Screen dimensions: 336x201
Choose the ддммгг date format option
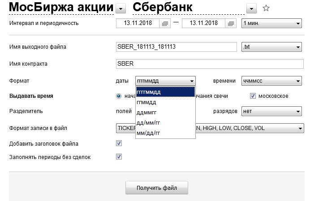(x=165, y=113)
